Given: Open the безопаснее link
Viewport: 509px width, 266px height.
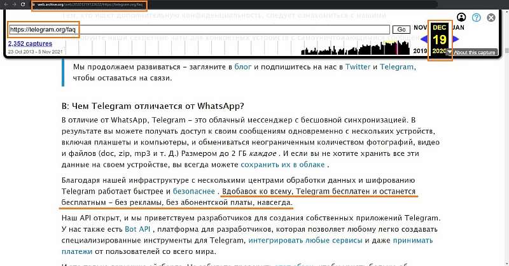Looking at the screenshot, I should (x=193, y=191).
